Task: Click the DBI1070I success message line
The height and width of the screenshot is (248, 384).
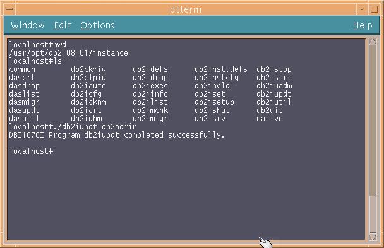Action: [x=117, y=135]
